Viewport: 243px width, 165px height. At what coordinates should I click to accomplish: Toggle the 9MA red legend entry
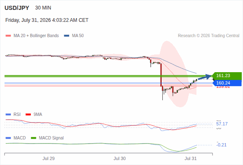[34, 115]
